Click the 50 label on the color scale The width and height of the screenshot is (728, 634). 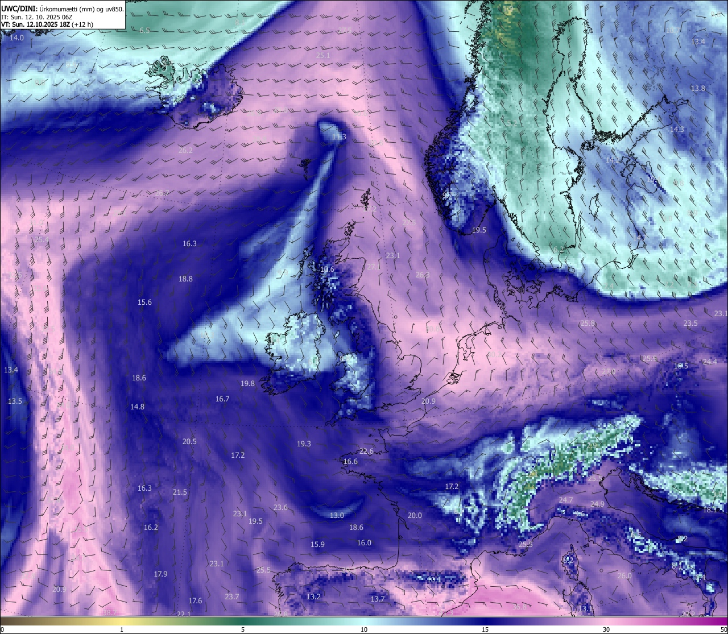click(723, 629)
